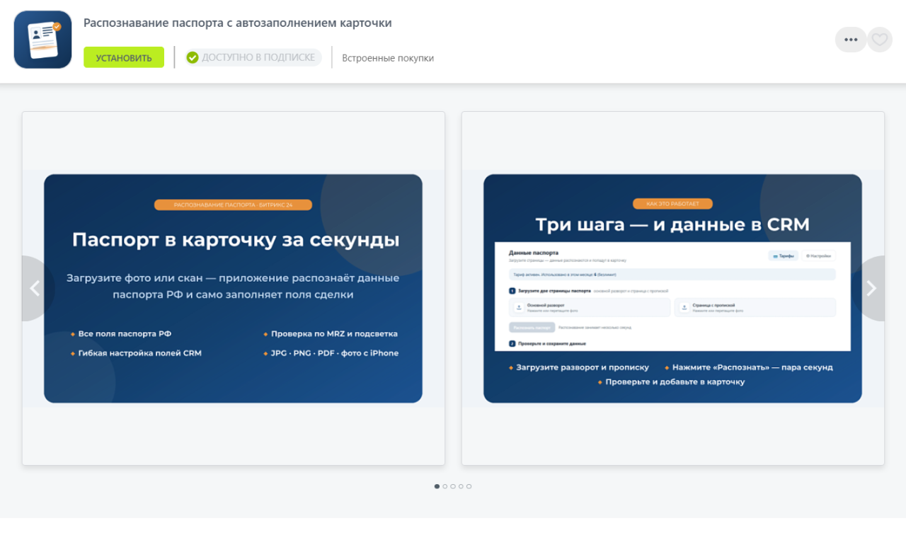Click 'Проверка по MRZ и подсветка' text

point(334,333)
